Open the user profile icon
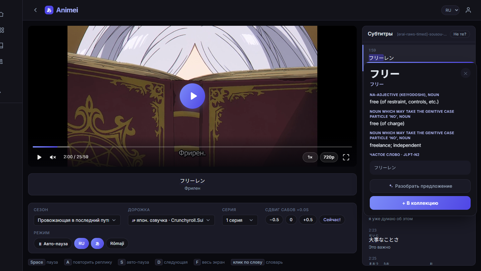Screen dimensions: 481x271 [468, 10]
